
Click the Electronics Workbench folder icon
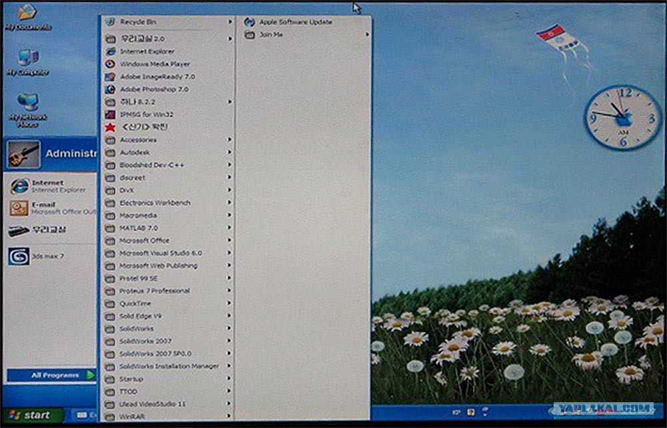pos(110,203)
